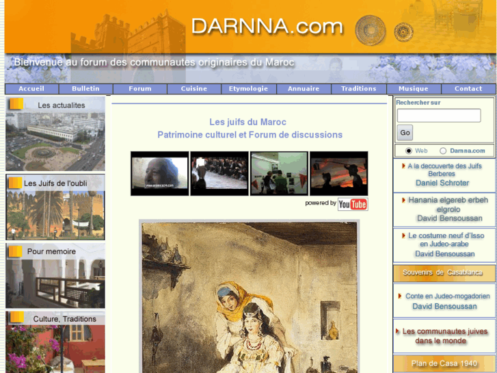
Task: Click the arrow bullet before A la decouverte
Action: (x=403, y=166)
